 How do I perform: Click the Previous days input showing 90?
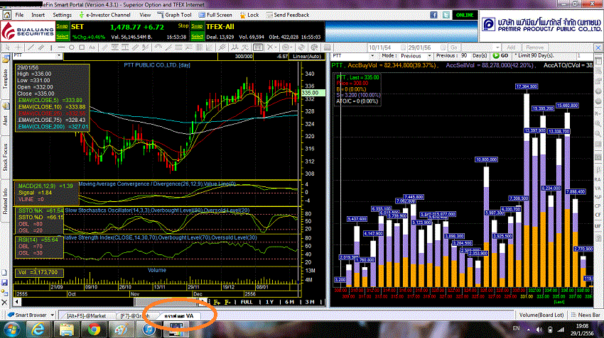464,56
